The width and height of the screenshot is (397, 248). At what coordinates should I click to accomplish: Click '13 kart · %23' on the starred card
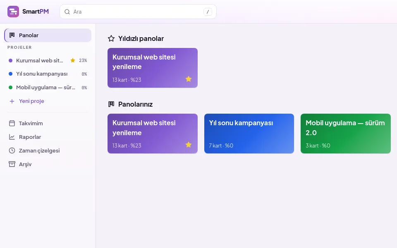[127, 80]
